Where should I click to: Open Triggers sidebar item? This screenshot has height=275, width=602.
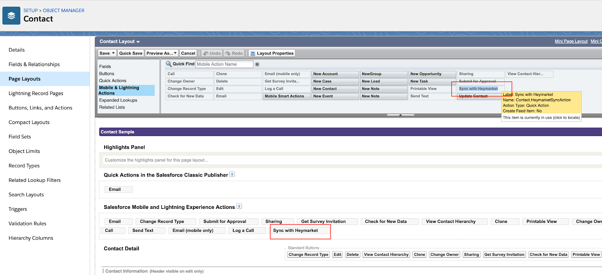[18, 209]
